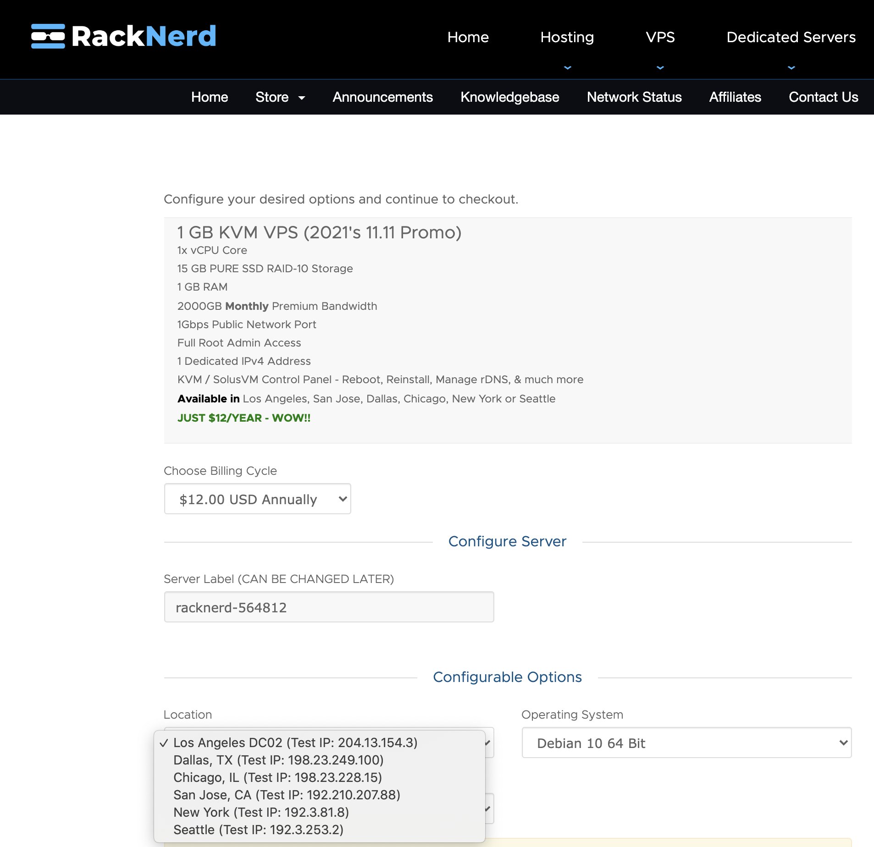Open Announcements page
This screenshot has width=874, height=847.
[x=382, y=97]
